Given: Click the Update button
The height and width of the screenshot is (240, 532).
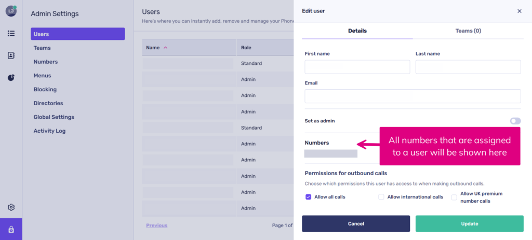Looking at the screenshot, I should 469,223.
